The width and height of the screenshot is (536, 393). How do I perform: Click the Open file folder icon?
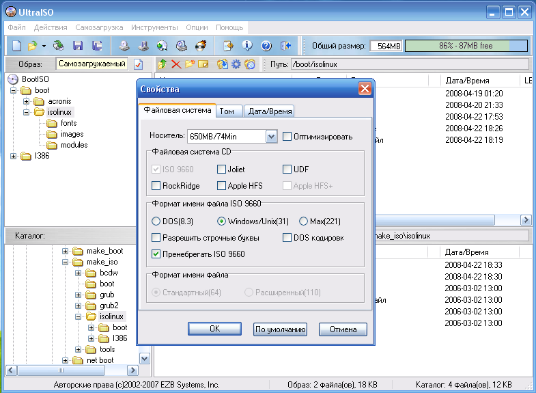[33, 46]
